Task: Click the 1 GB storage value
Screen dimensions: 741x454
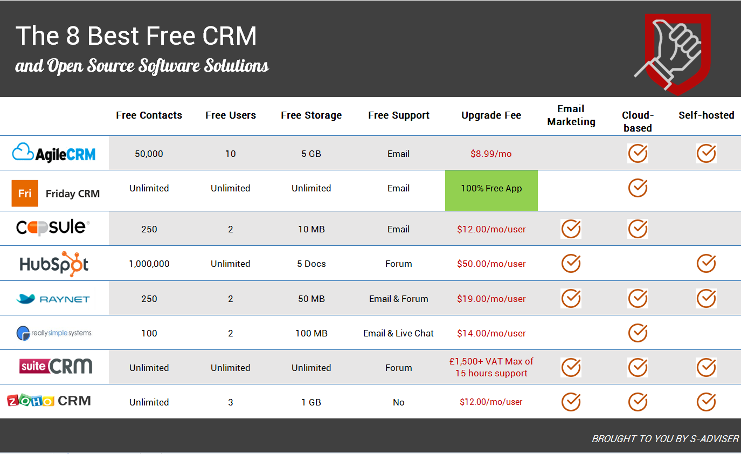Action: [311, 402]
